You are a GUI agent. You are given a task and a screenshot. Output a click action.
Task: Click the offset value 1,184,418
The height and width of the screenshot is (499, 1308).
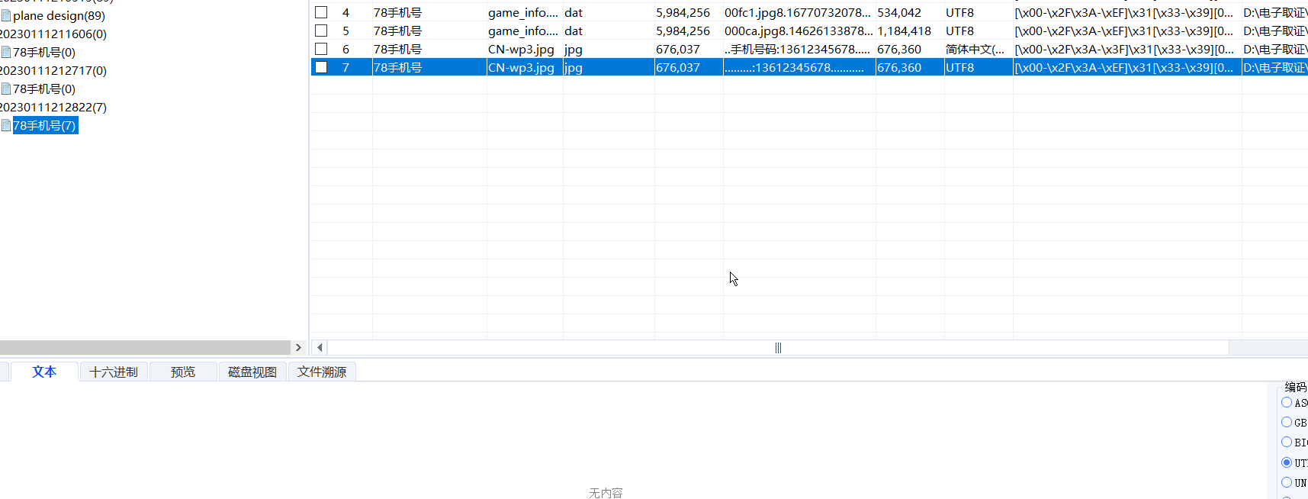click(904, 31)
